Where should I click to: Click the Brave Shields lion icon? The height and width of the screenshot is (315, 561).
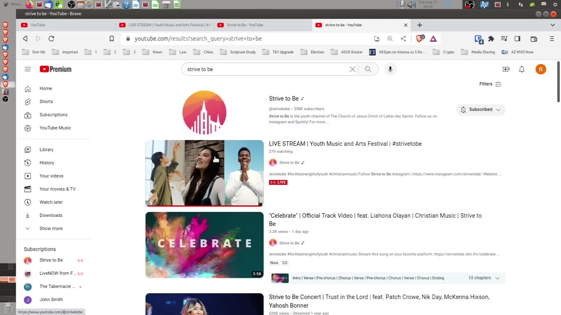(x=419, y=38)
